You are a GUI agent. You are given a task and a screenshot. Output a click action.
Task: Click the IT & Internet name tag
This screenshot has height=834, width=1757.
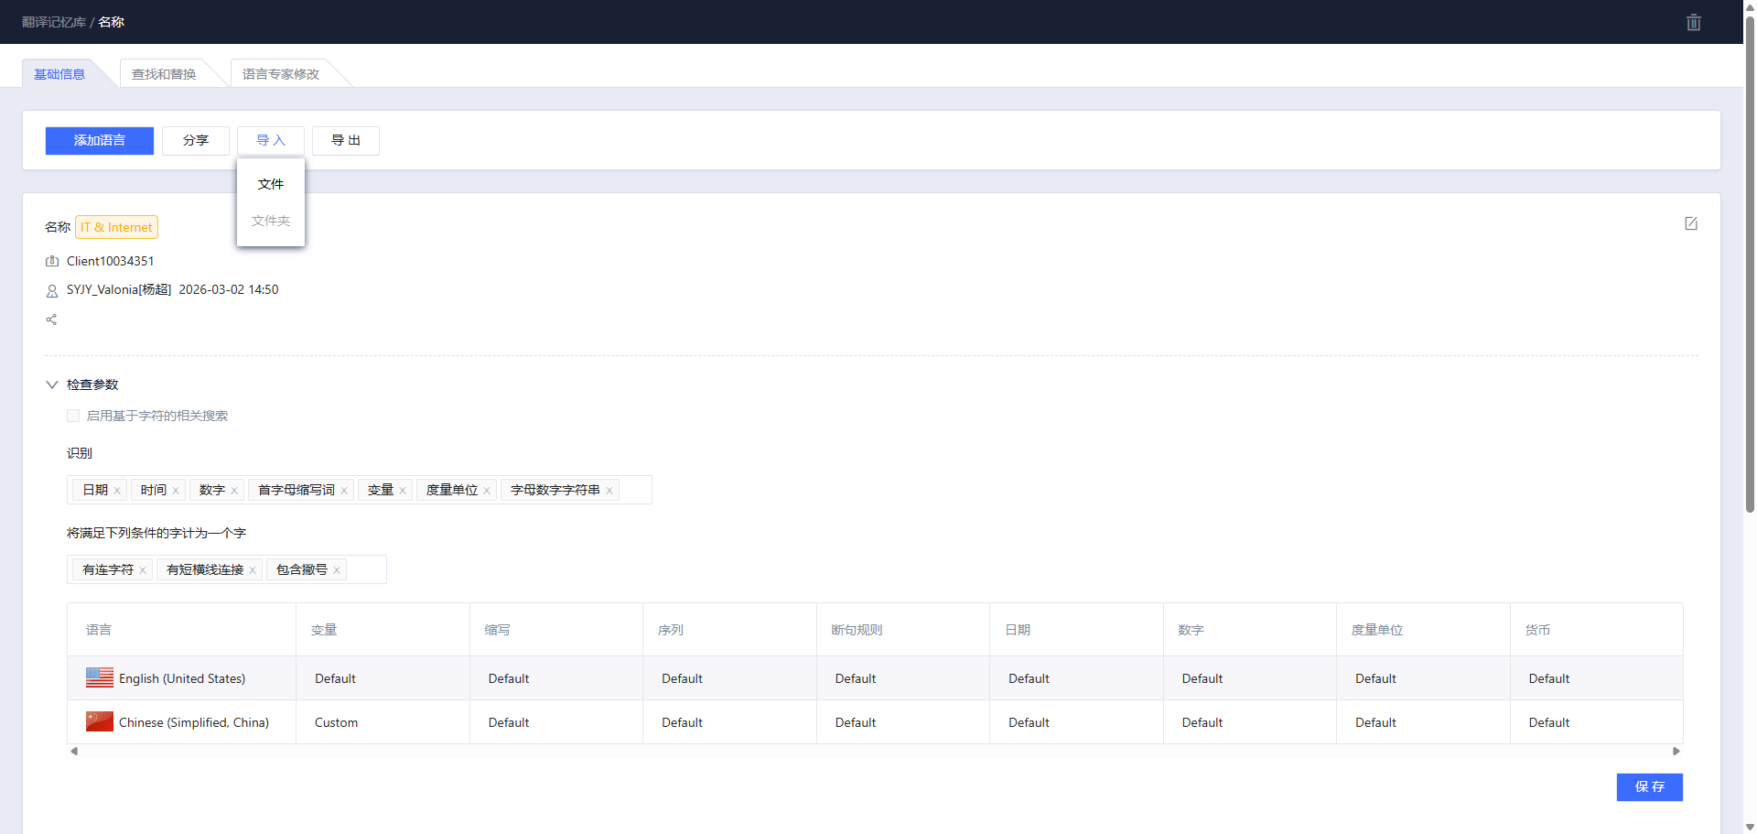coord(116,227)
